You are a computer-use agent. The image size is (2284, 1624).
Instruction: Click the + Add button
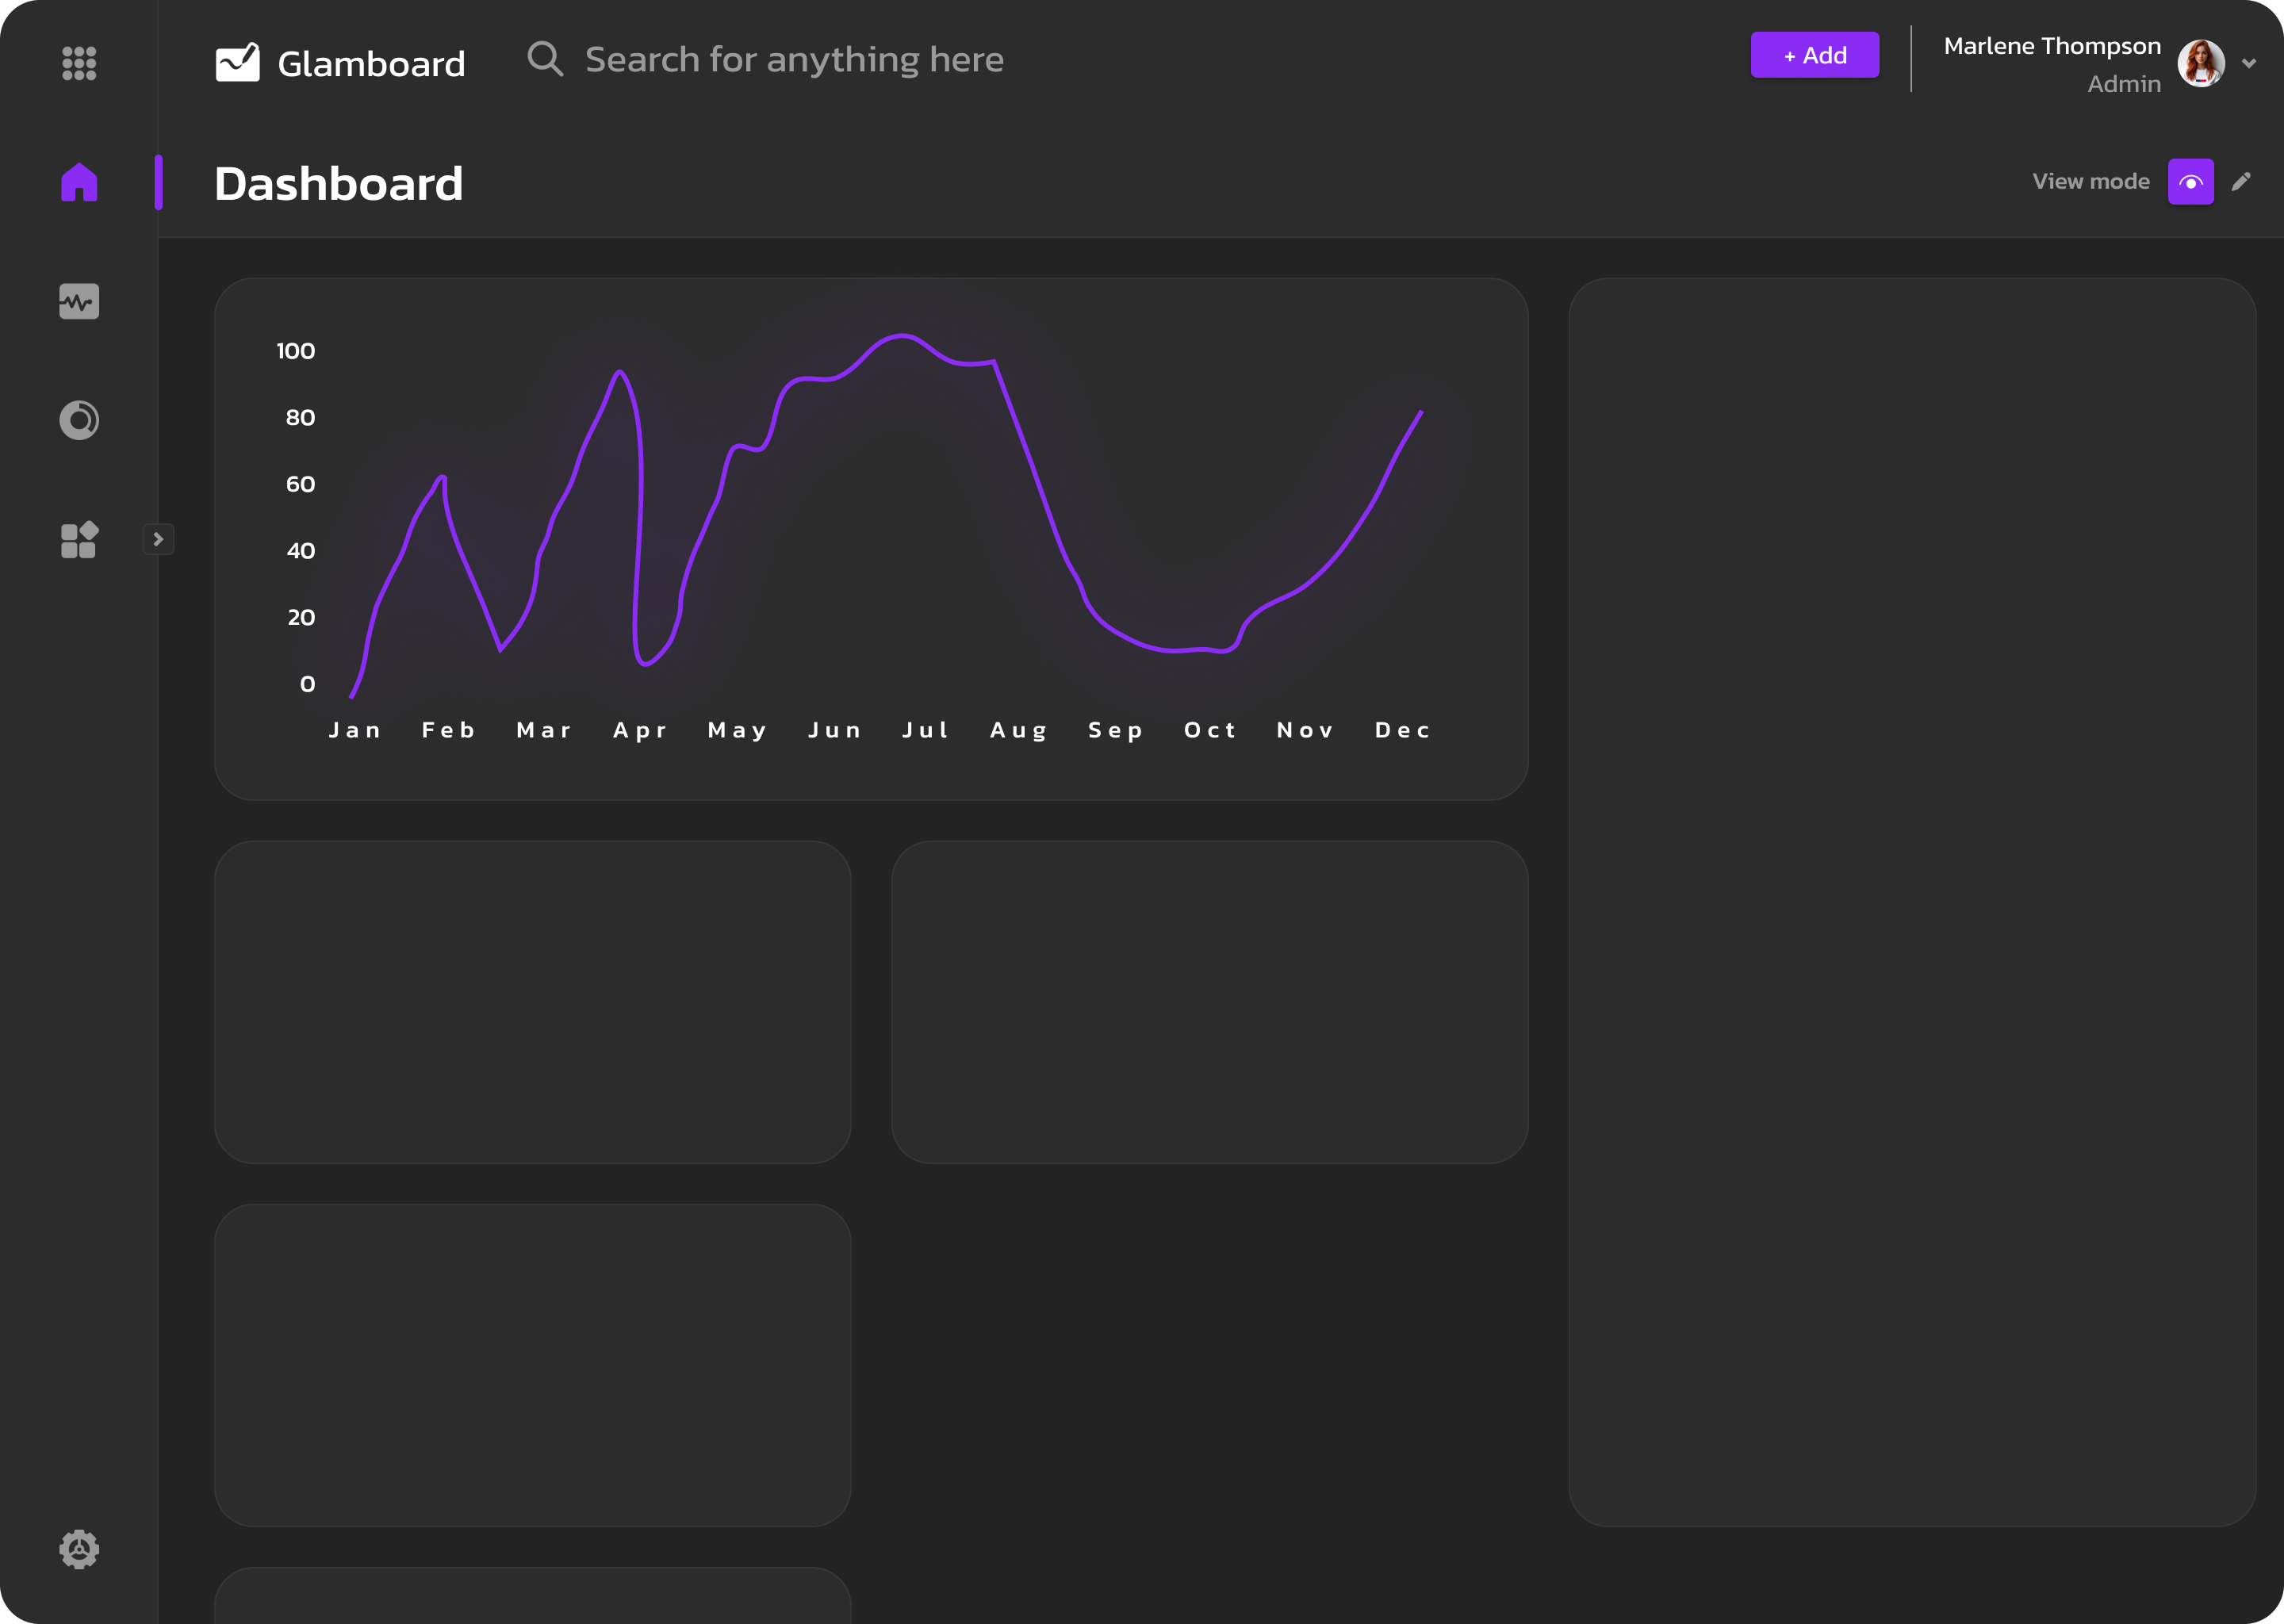point(1814,55)
